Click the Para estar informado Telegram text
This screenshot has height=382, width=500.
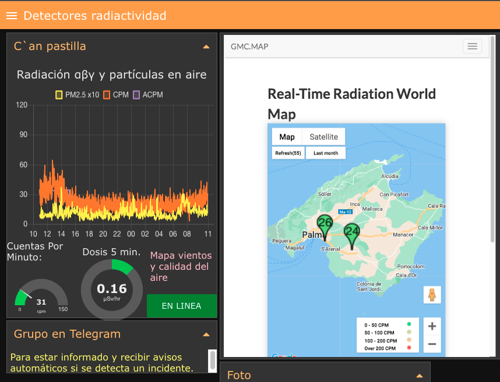(x=102, y=363)
